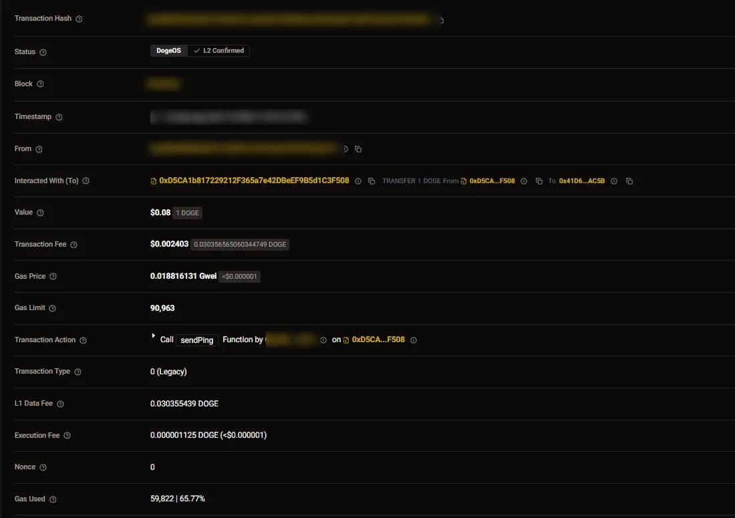The image size is (735, 518).
Task: Copy the transaction hash
Action: pos(441,20)
